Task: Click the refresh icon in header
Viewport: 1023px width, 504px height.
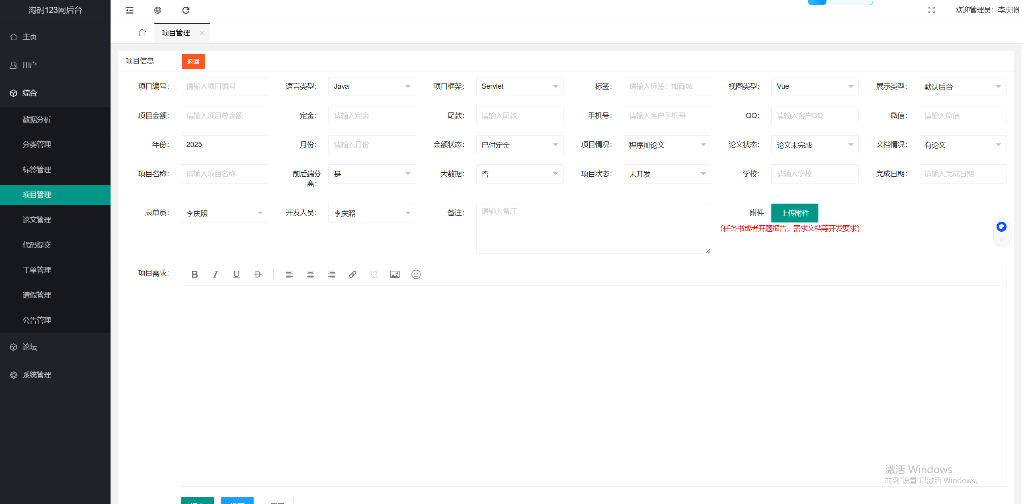Action: [186, 10]
